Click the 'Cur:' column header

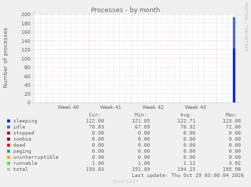coord(95,115)
